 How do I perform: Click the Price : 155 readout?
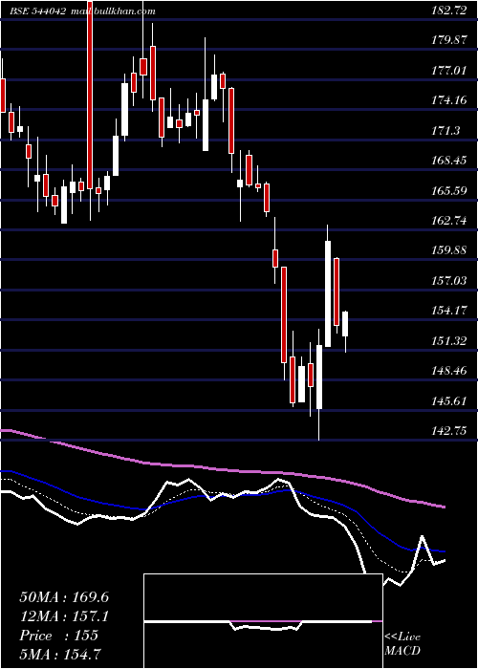pos(59,636)
